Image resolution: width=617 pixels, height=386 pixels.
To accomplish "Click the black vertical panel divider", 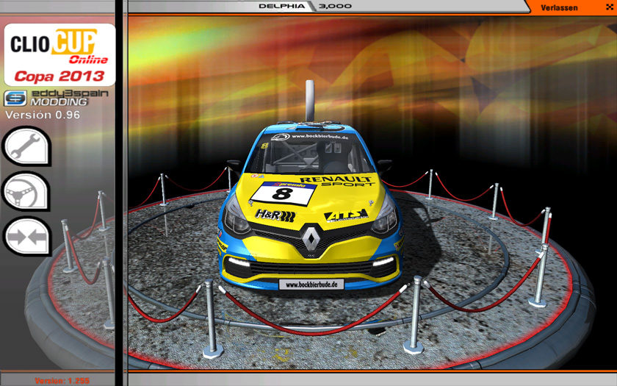I will point(121,191).
